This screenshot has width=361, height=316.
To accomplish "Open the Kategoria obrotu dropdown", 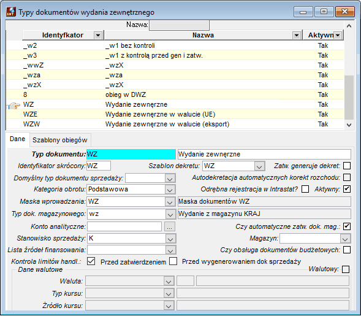I will click(x=170, y=190).
